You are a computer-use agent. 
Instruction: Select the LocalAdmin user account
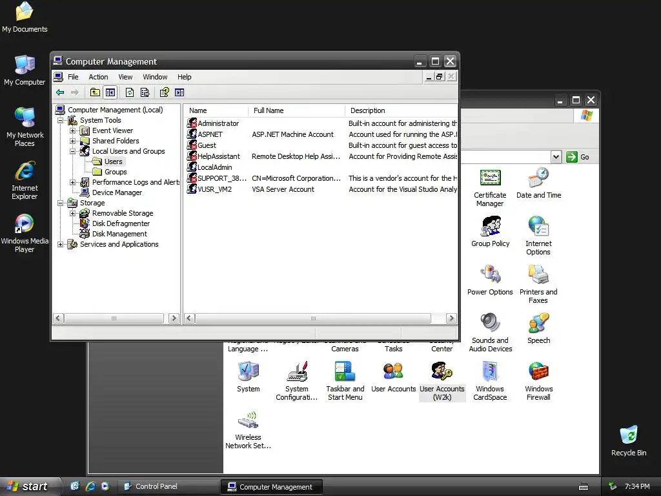(x=210, y=167)
